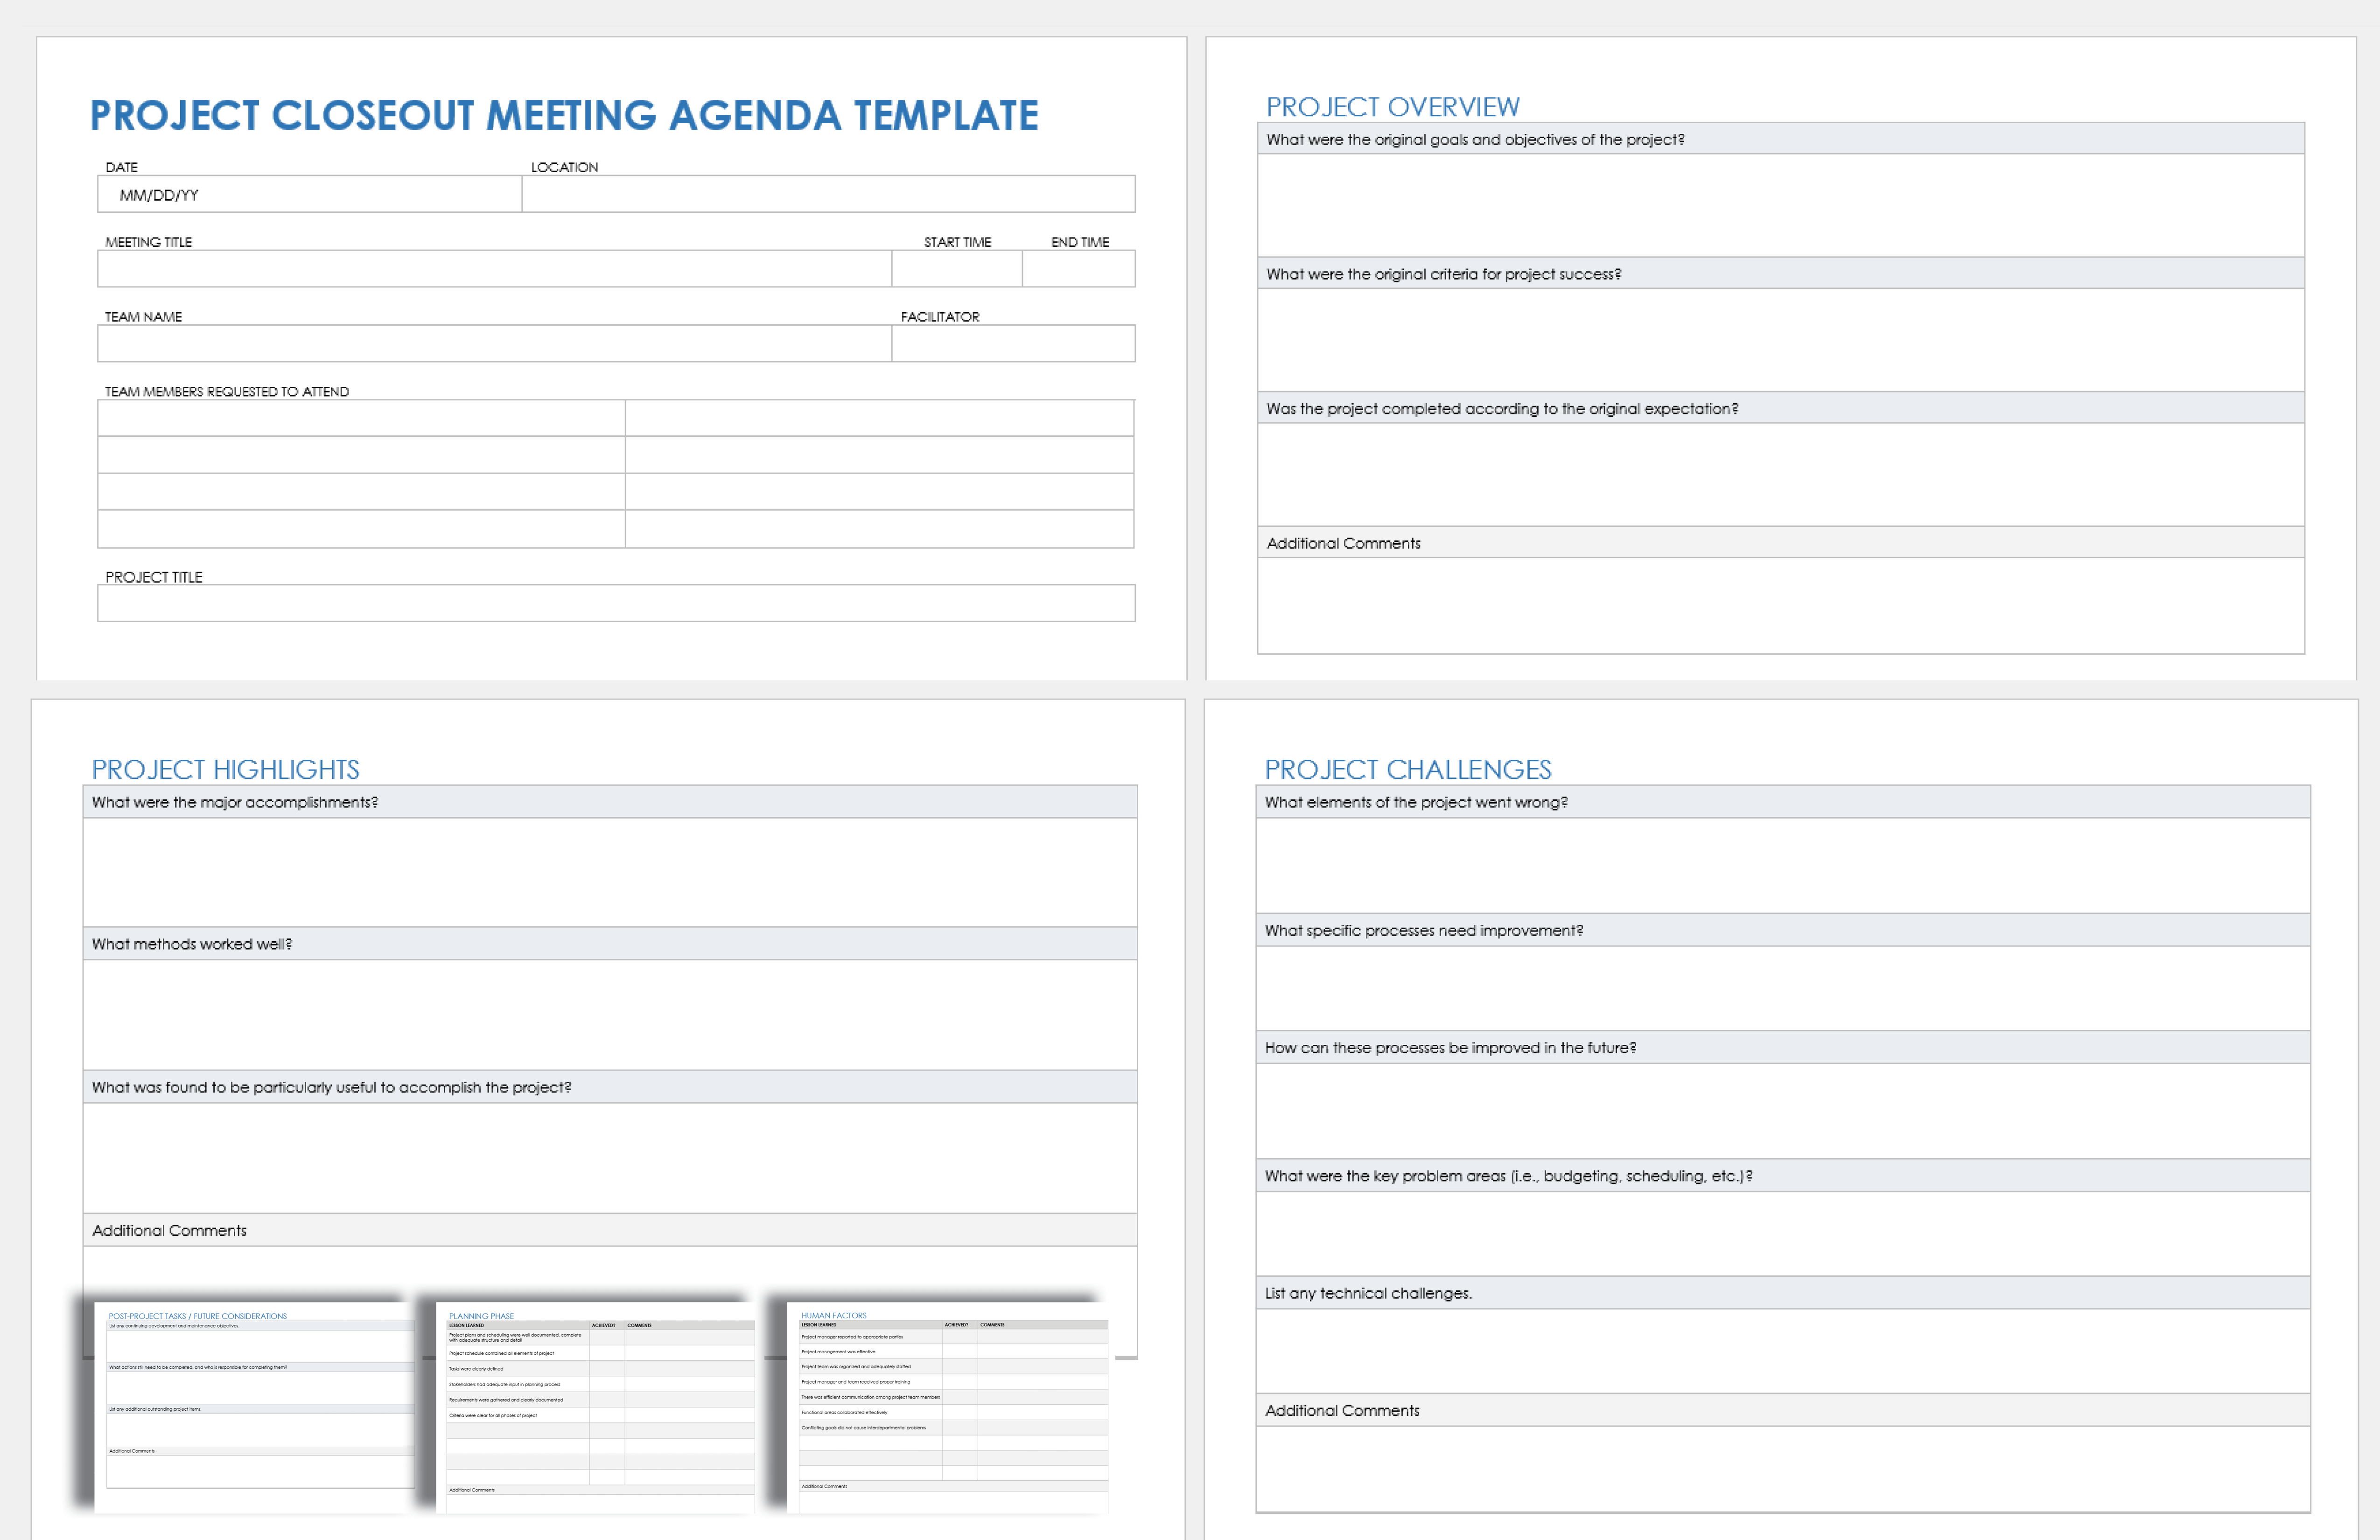The width and height of the screenshot is (2380, 1540).
Task: Select the PROJECT CHALLENGES heading
Action: (x=1407, y=769)
